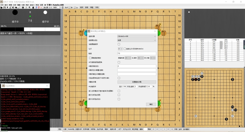
Task: Click the 继续分析 button in bottom toolbar
Action: [113, 129]
